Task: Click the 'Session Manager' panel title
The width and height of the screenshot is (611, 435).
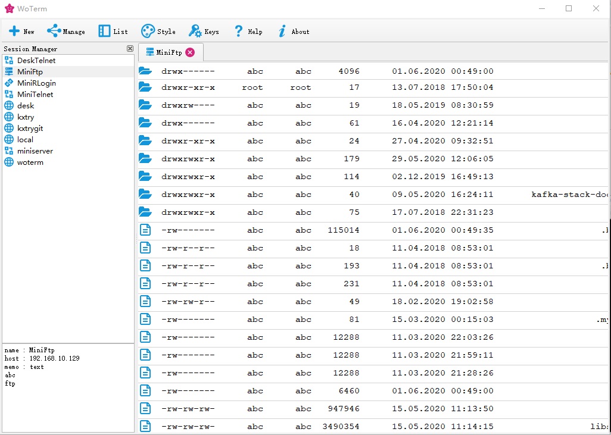Action: (30, 49)
